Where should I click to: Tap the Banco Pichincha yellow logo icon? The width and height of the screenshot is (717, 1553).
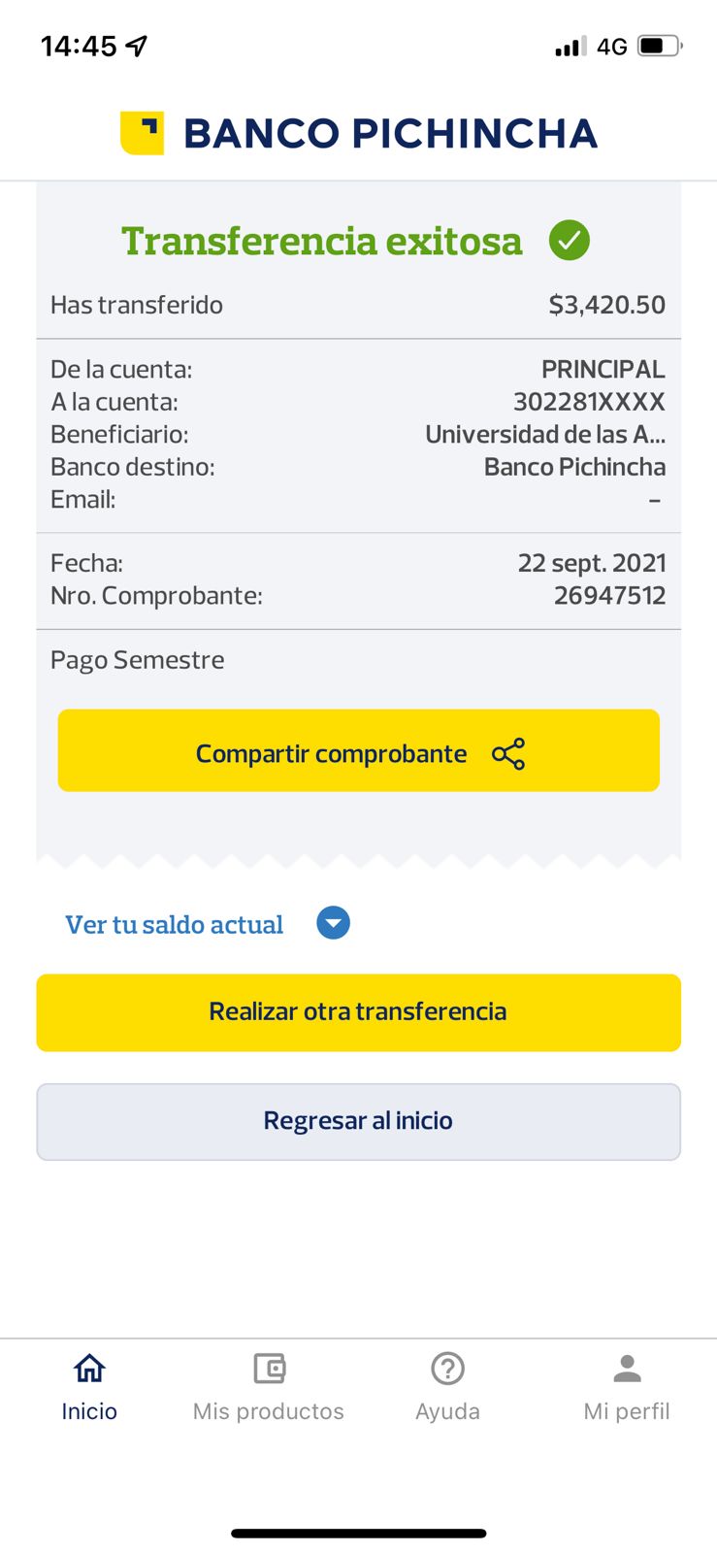tap(142, 133)
